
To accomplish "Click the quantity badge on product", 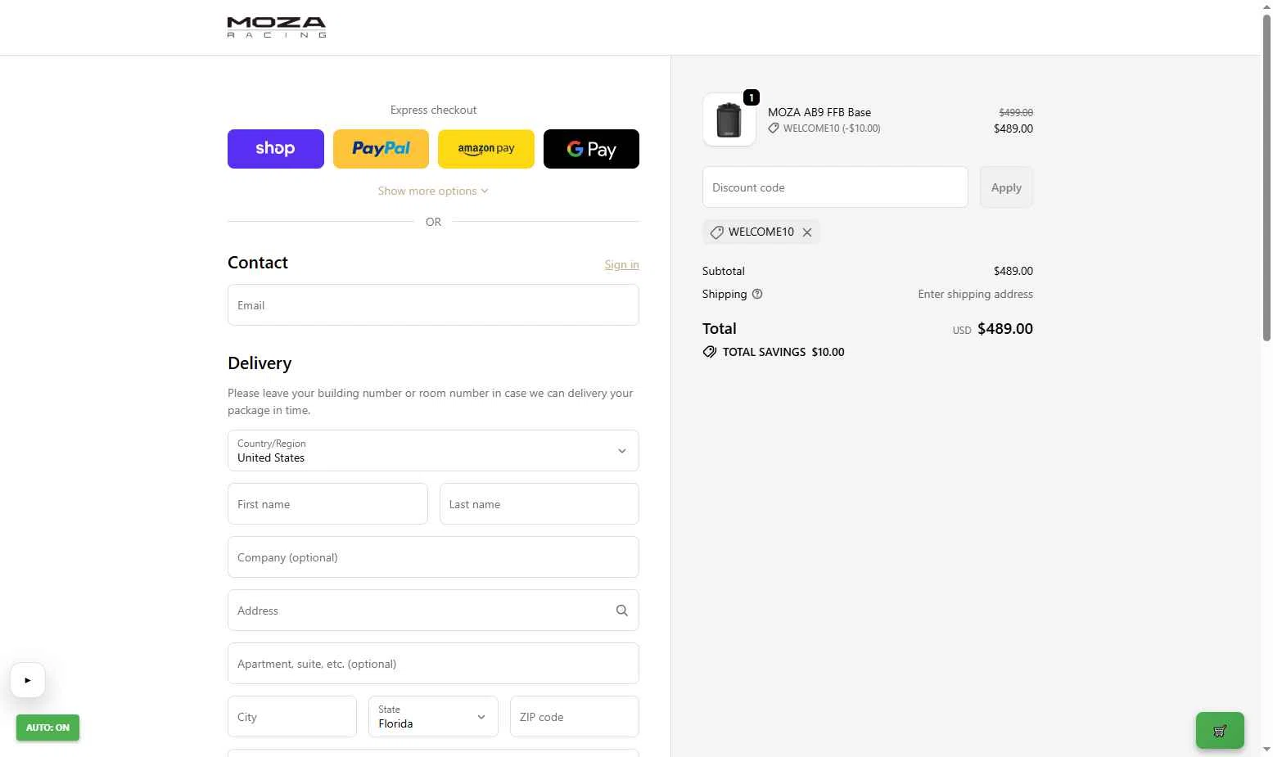I will (752, 97).
